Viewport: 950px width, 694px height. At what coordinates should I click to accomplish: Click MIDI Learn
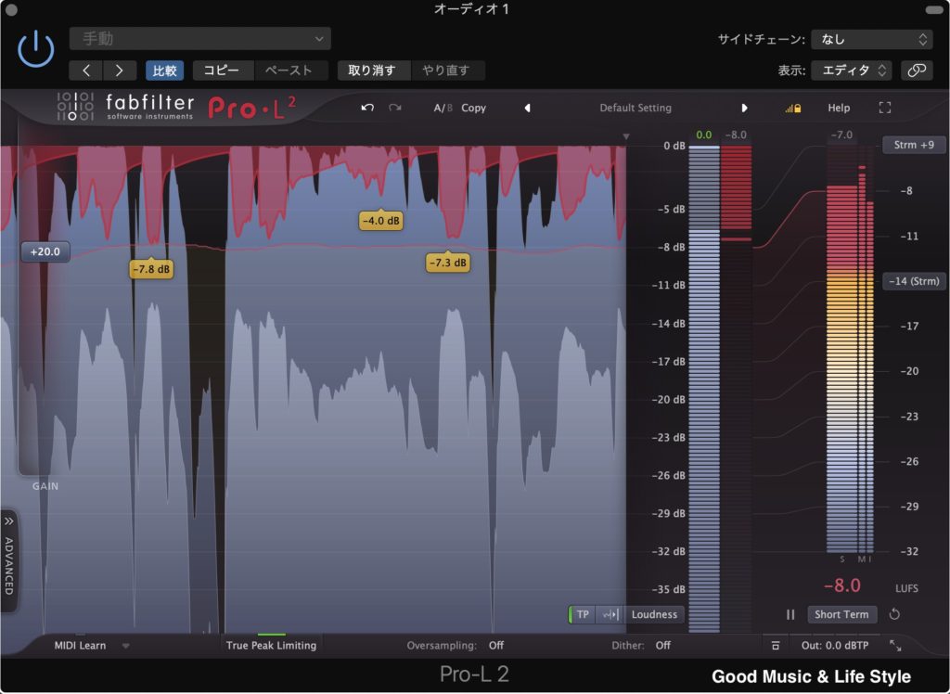[80, 646]
